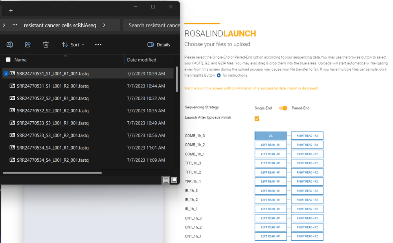This screenshot has height=243, width=393.
Task: Open the Details pane button
Action: click(x=159, y=44)
